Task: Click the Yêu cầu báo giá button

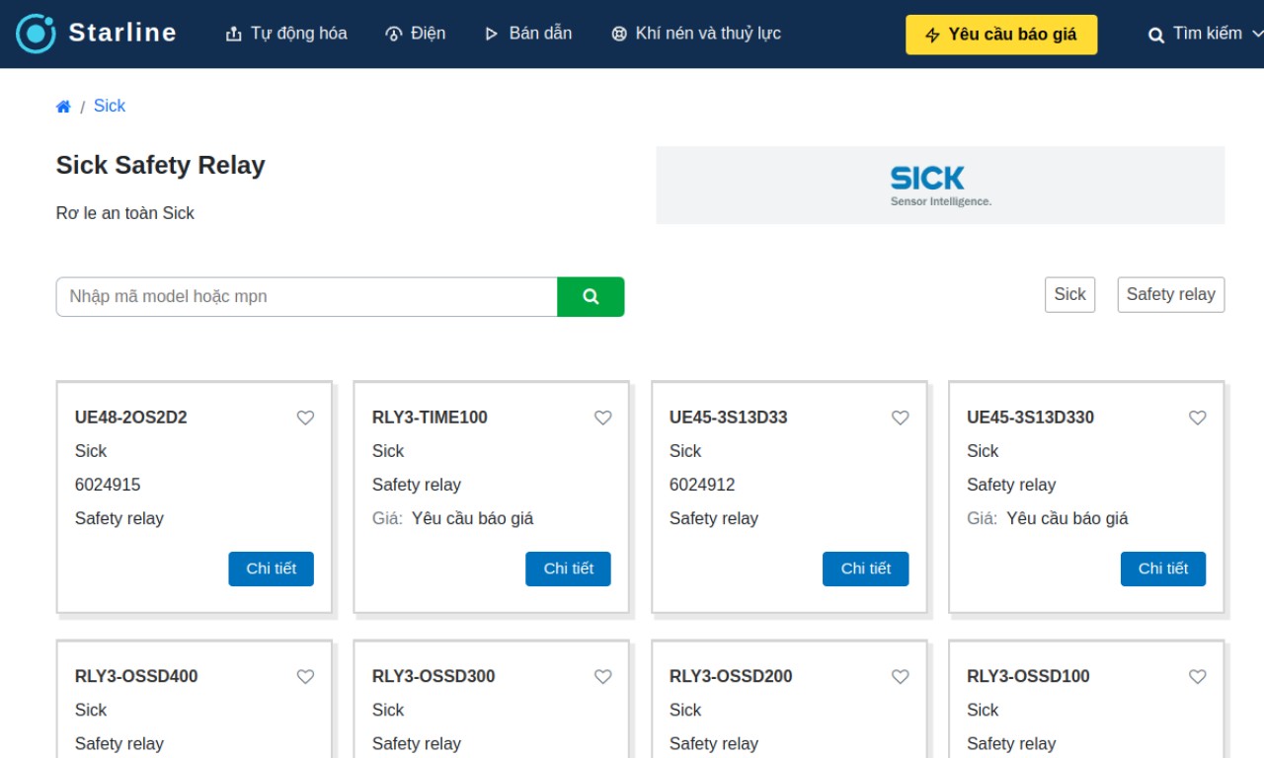Action: [x=1001, y=35]
